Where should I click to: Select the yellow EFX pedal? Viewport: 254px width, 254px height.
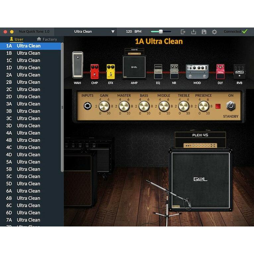[110, 71]
